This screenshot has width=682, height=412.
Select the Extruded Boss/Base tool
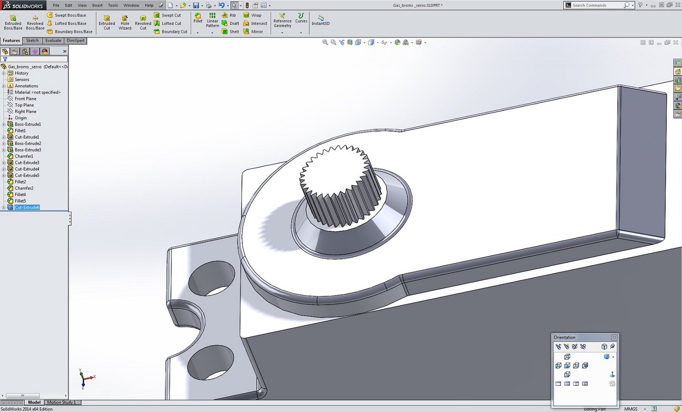pos(13,22)
